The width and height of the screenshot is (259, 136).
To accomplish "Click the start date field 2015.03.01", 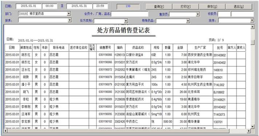I will [x=28, y=6].
